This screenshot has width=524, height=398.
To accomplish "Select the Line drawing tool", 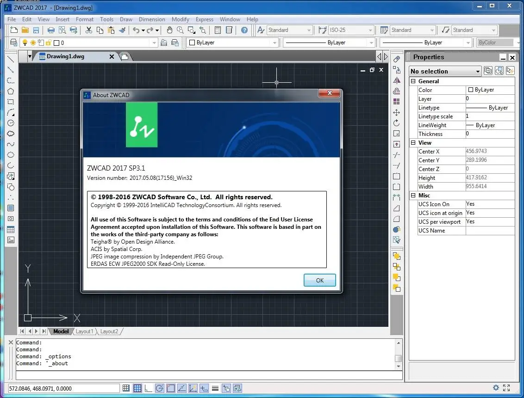I will pos(10,59).
